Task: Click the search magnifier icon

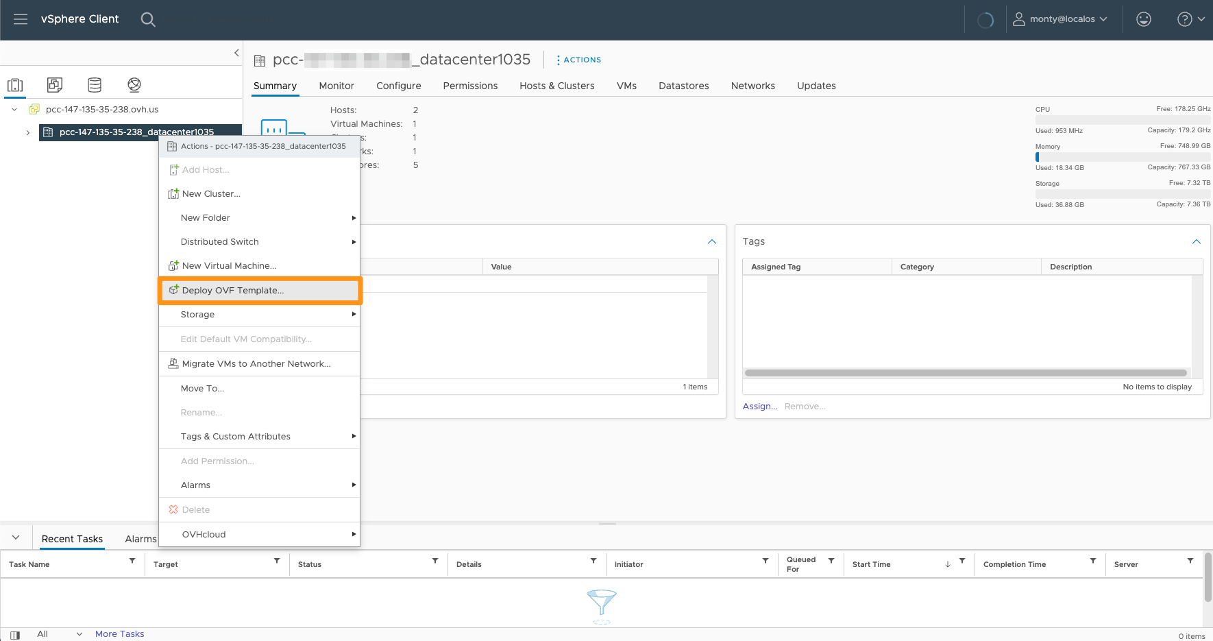Action: pyautogui.click(x=148, y=19)
